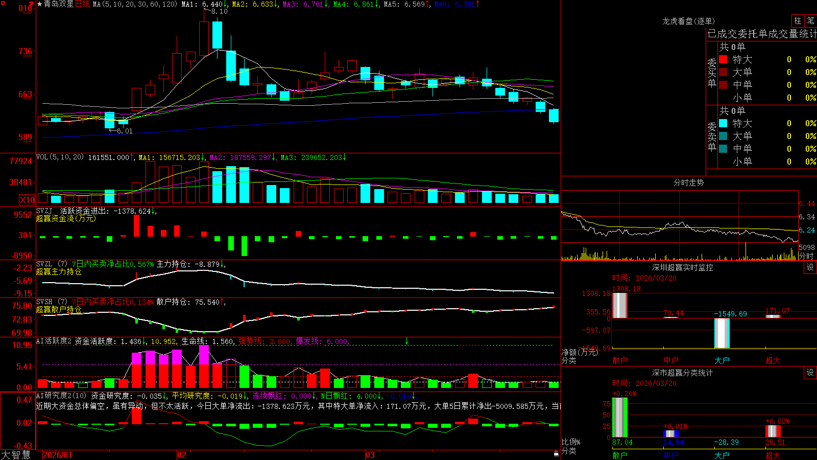The width and height of the screenshot is (817, 460).
Task: Click the AI研究度2(10) indicator name
Action: tap(61, 396)
